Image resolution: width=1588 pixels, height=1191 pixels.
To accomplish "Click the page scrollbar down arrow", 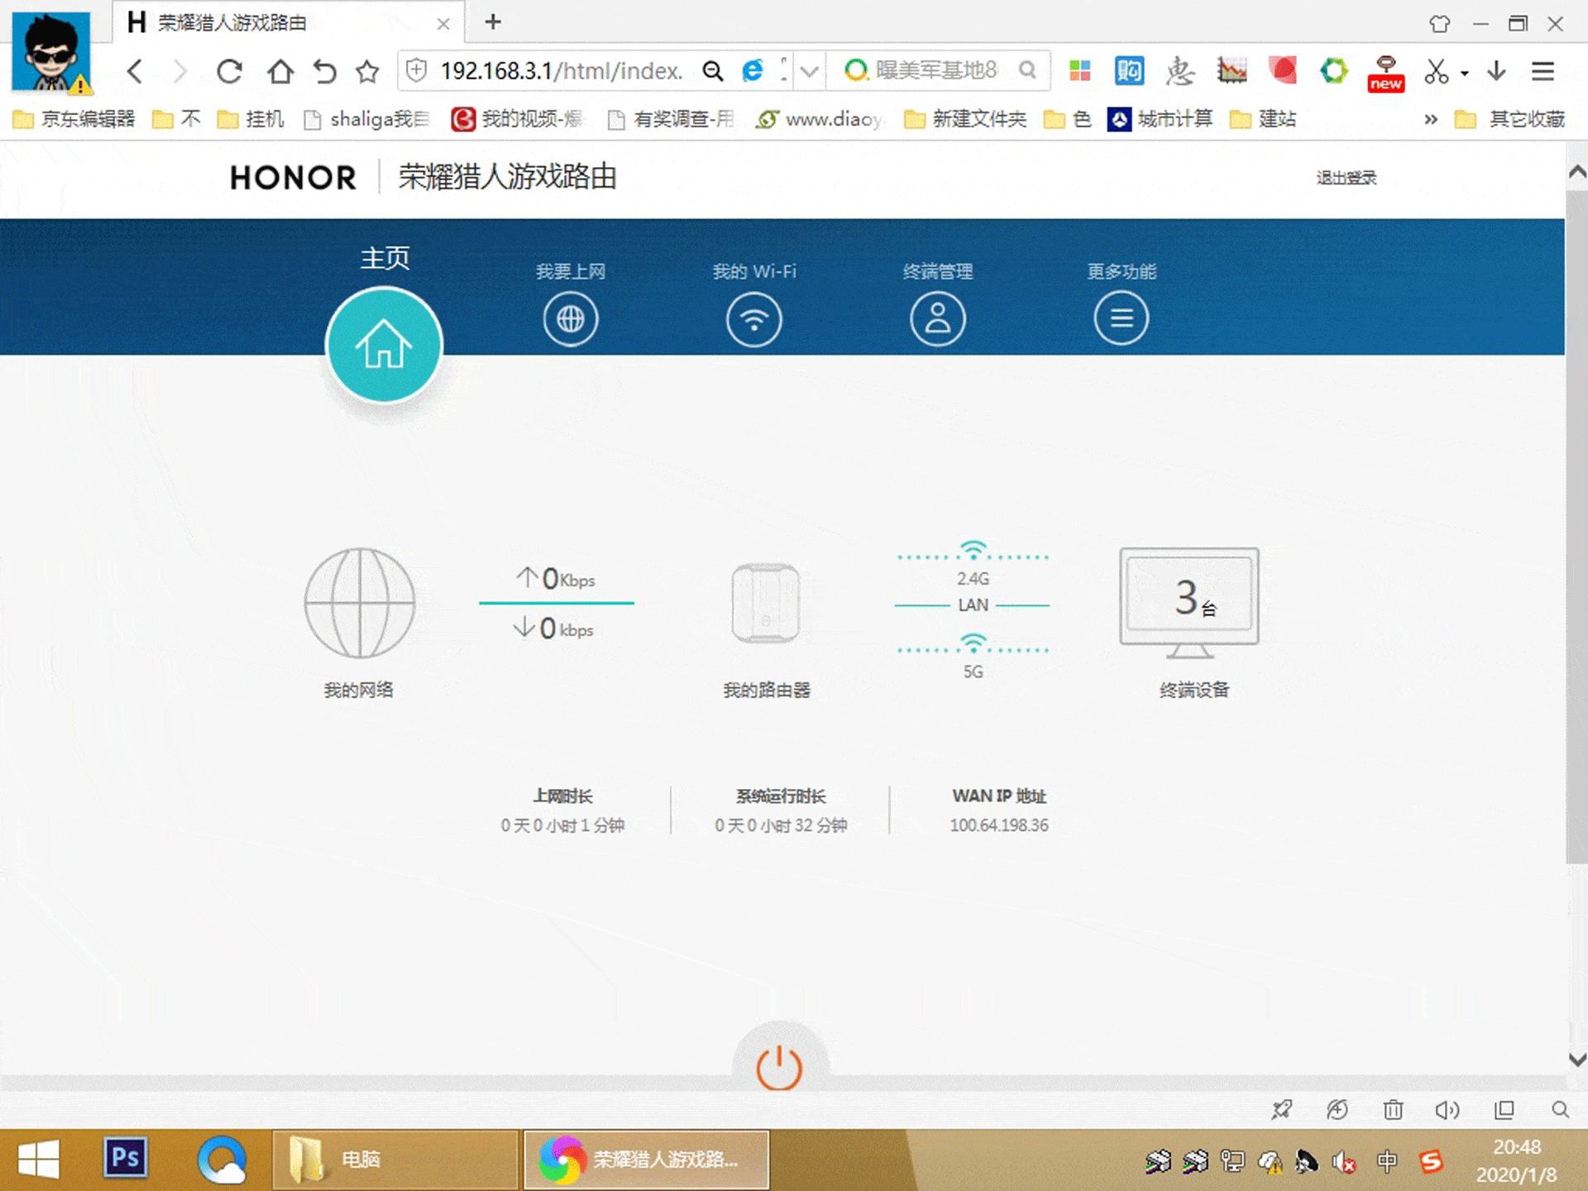I will 1577,1059.
